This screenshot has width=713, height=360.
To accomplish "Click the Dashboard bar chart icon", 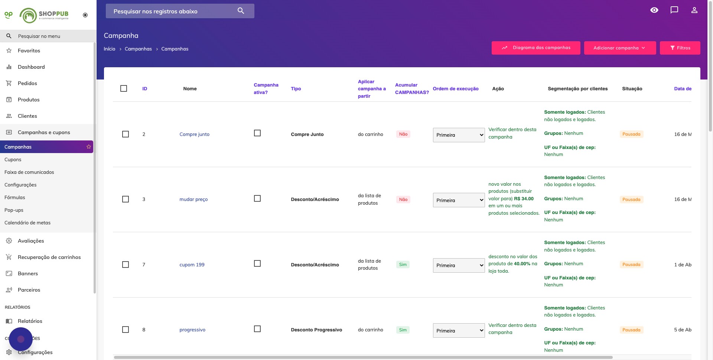I will coord(9,67).
